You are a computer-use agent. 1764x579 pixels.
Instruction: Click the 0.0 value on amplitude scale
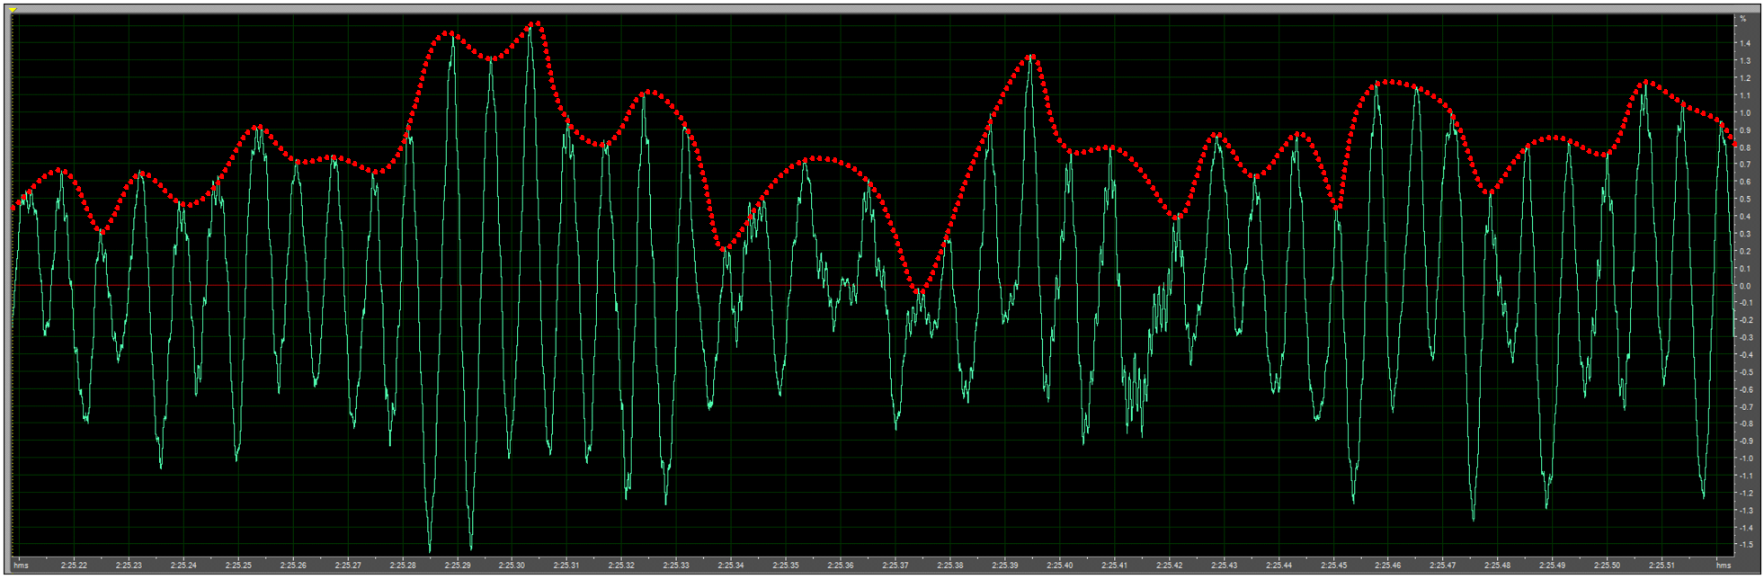1744,286
